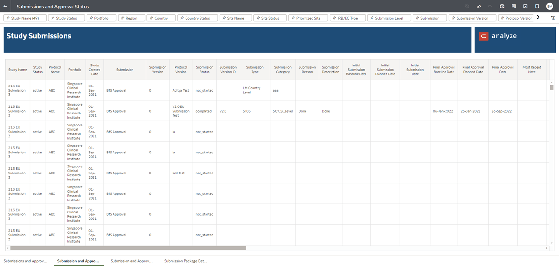Open the Prioritized Site filter

pyautogui.click(x=308, y=18)
